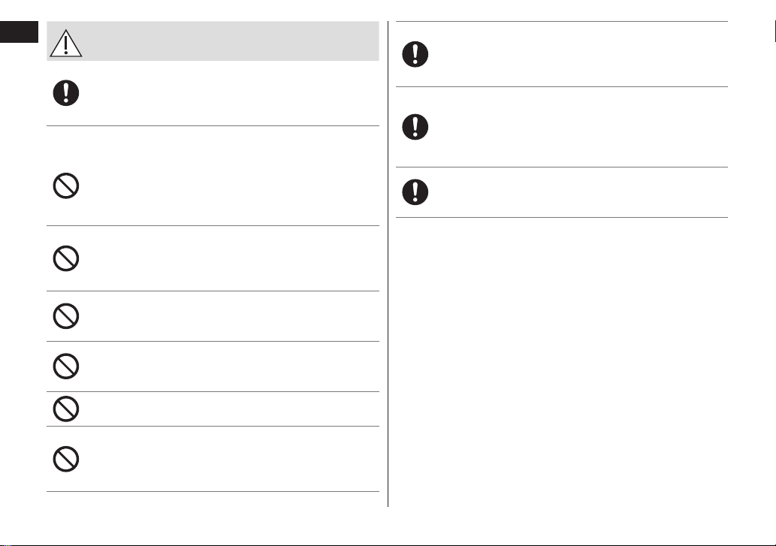Screen dimensions: 776x546
Task: Select the last prohibition icon at column bottom
Action: [x=66, y=459]
